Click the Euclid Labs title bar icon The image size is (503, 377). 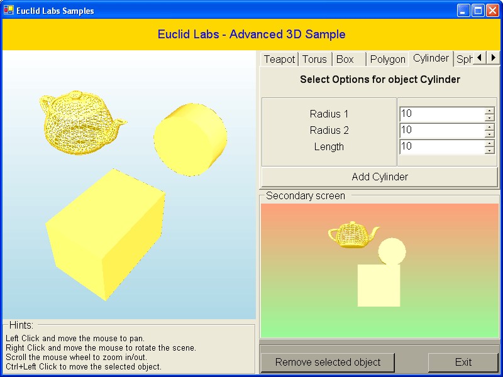pos(9,11)
